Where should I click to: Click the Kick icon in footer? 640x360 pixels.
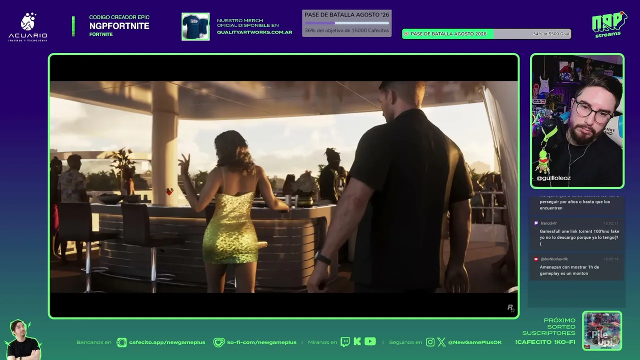click(357, 342)
